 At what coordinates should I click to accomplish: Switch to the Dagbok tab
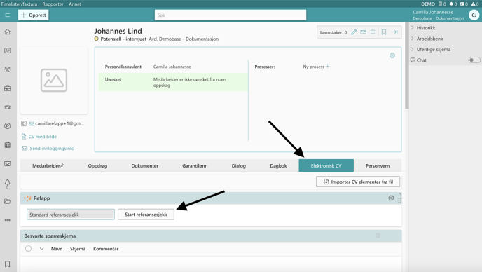(x=278, y=165)
